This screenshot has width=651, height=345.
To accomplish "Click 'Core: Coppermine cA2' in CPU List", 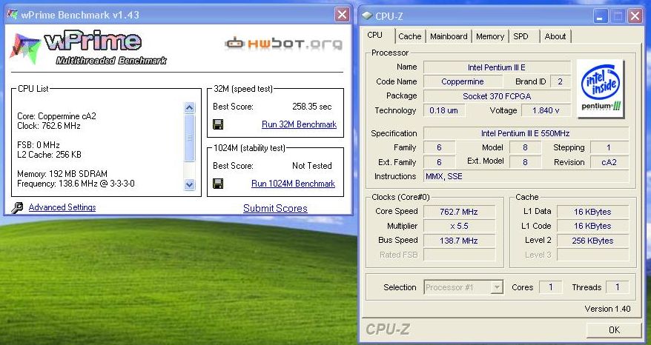I will 56,116.
